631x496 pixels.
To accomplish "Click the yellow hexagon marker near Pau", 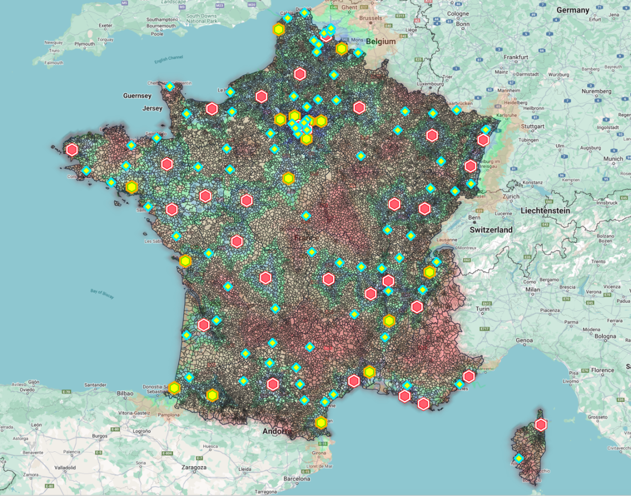I will [212, 395].
